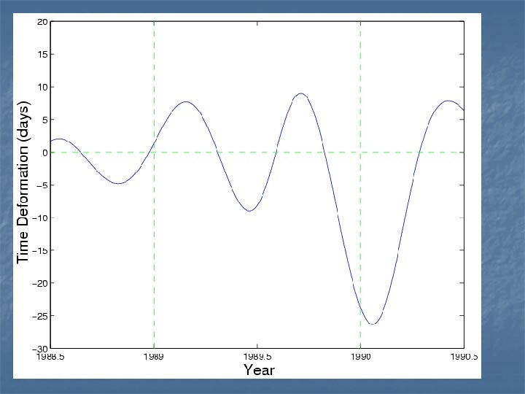Click the y-axis tick label '0'
The image size is (525, 394).
click(45, 152)
